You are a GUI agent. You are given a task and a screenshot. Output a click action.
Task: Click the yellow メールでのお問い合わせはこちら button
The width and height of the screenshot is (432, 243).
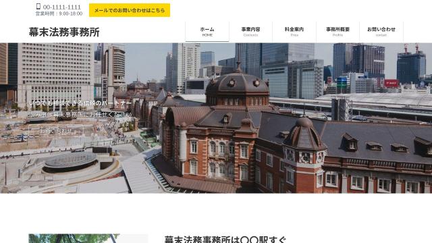[130, 10]
